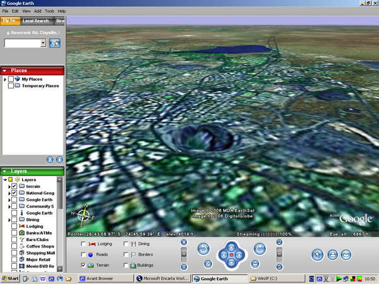This screenshot has width=379, height=284.
Task: Open the Add menu
Action: (37, 11)
